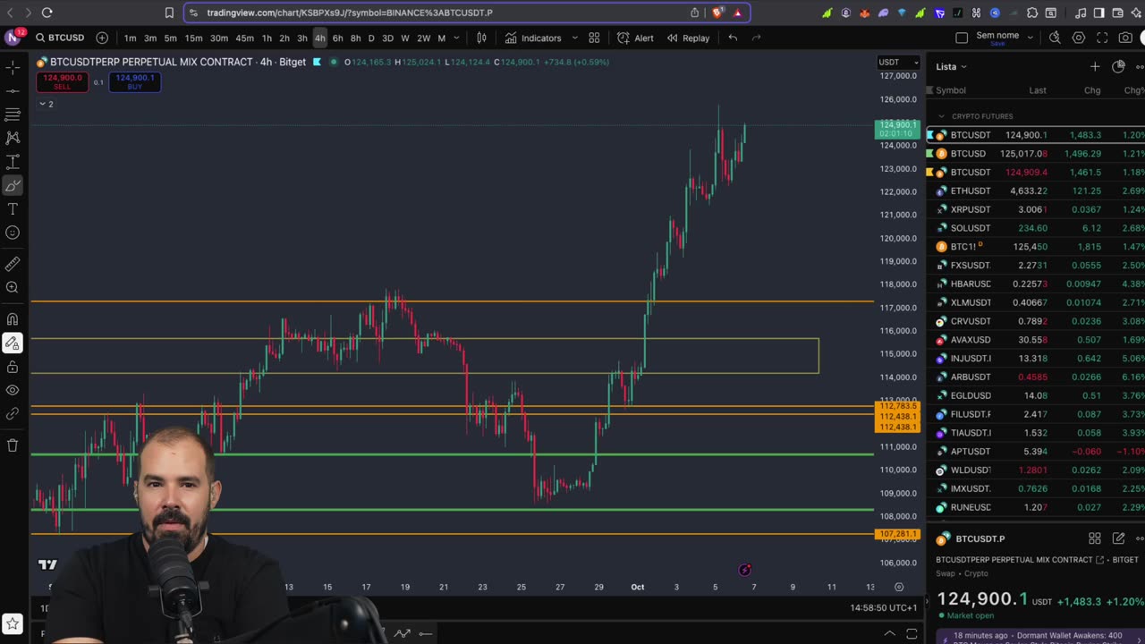Image resolution: width=1145 pixels, height=644 pixels.
Task: Open details grid icon beside BTCUSDT.P
Action: click(x=1094, y=538)
